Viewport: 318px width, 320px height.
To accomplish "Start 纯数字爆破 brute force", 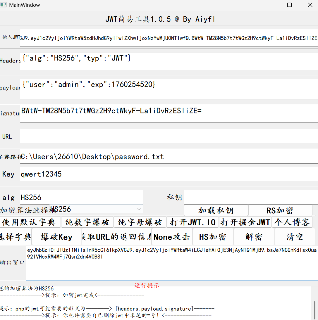I will [x=87, y=222].
